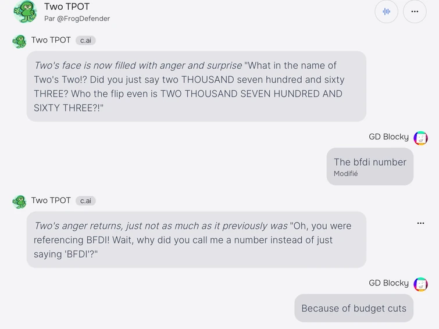Select the 'The bfdi number' message bubble
The image size is (439, 329).
(x=370, y=166)
